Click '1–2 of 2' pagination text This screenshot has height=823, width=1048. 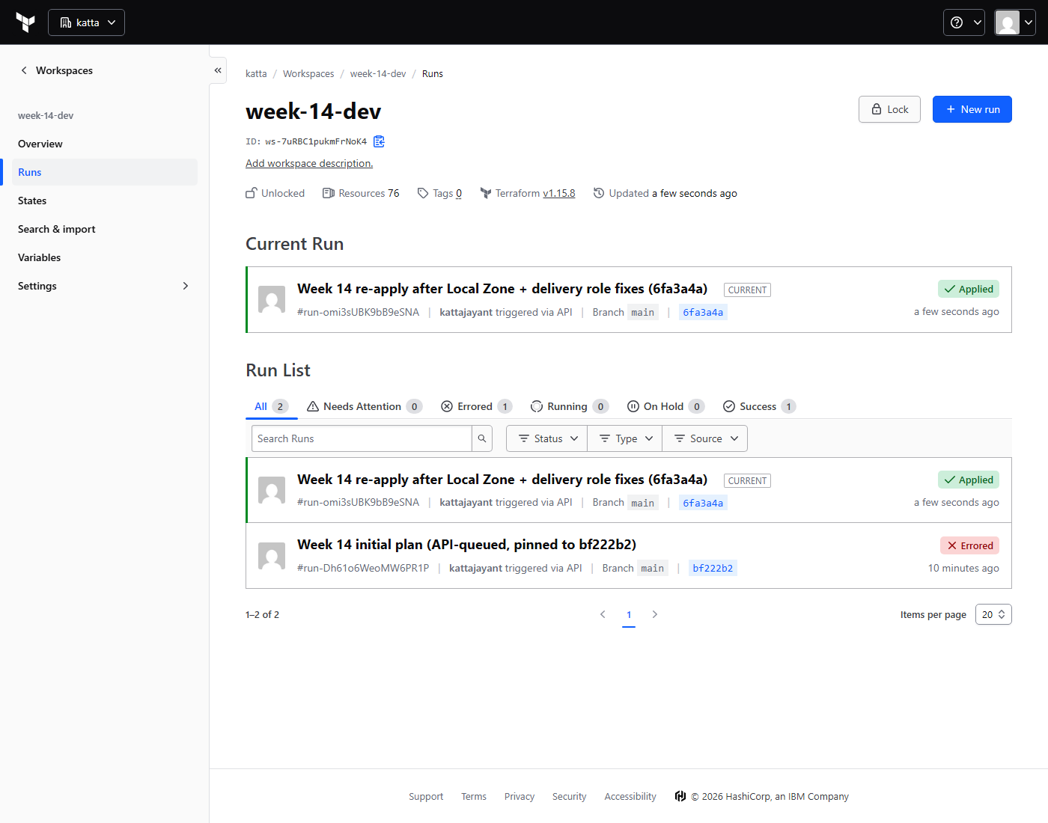tap(262, 614)
